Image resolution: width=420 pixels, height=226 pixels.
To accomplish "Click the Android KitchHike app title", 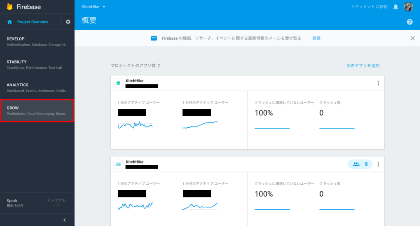I will tap(135, 81).
